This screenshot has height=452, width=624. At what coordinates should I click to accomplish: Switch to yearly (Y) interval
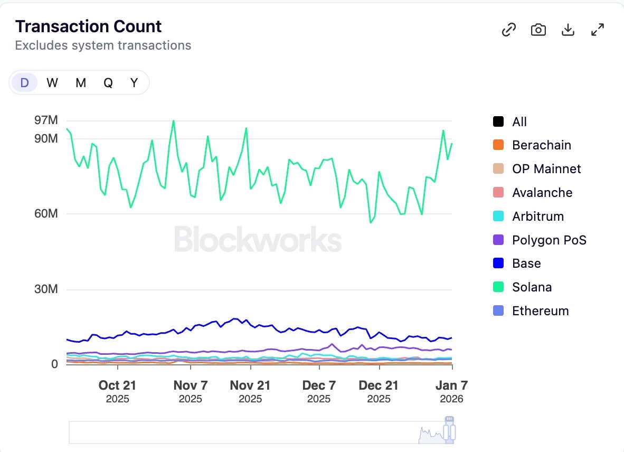pos(134,83)
